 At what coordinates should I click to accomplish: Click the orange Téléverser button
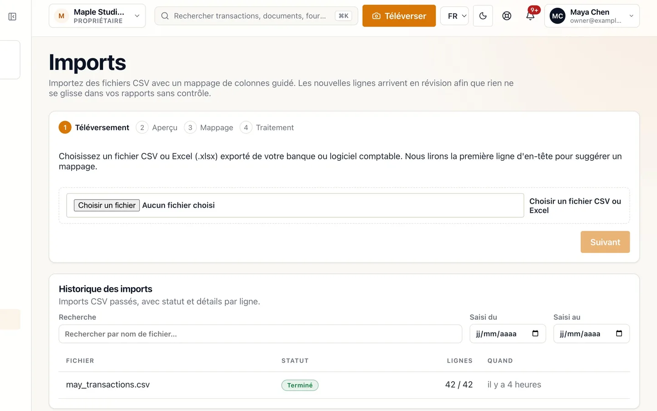(x=399, y=16)
